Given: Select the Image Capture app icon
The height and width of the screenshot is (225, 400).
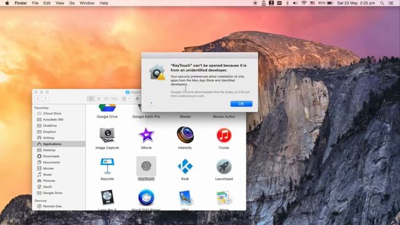Looking at the screenshot, I should coord(107,135).
